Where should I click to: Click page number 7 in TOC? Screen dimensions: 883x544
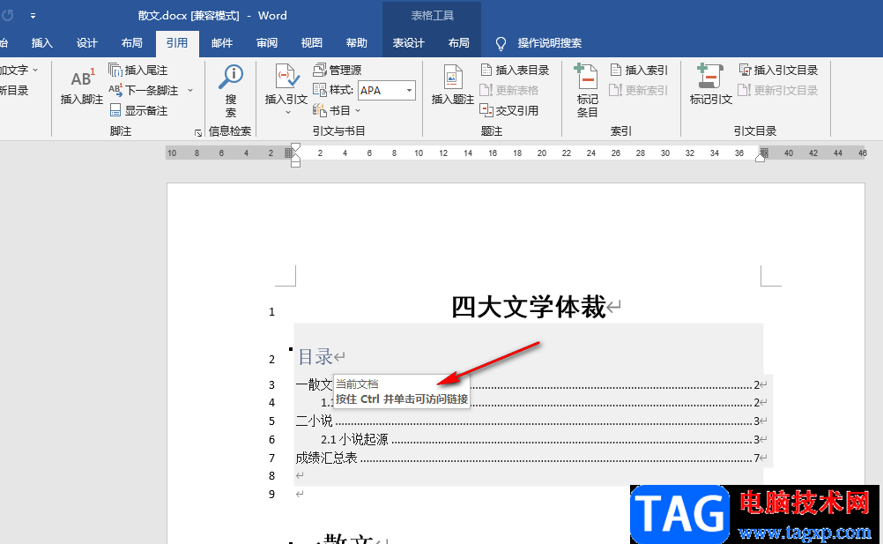point(757,458)
